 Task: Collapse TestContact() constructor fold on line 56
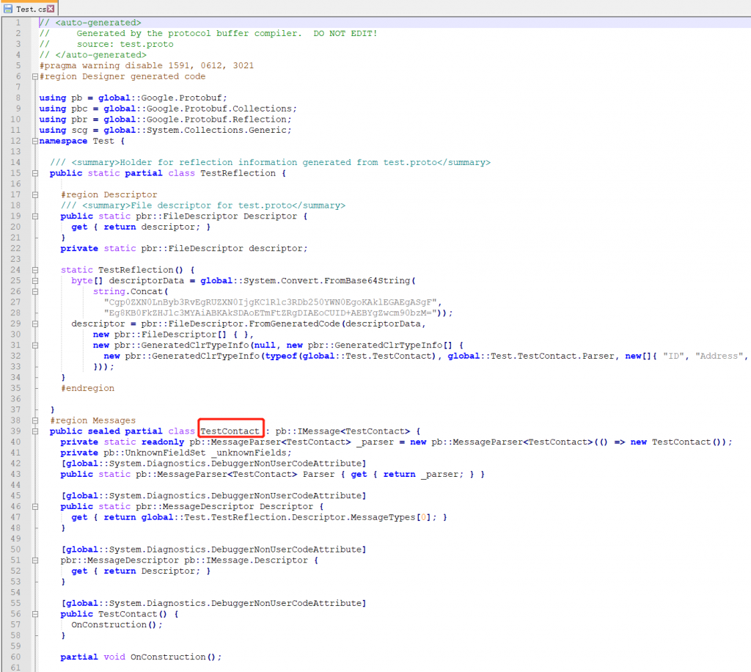pos(35,614)
